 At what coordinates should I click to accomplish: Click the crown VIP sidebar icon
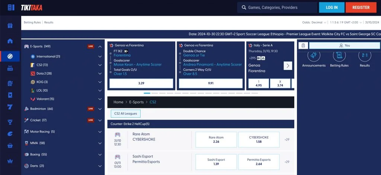click(x=10, y=161)
